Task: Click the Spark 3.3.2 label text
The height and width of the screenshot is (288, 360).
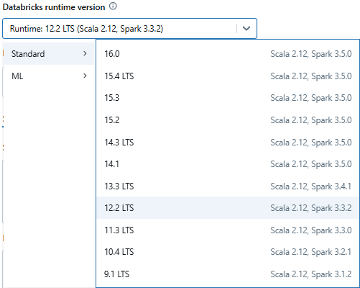Action: [331, 208]
